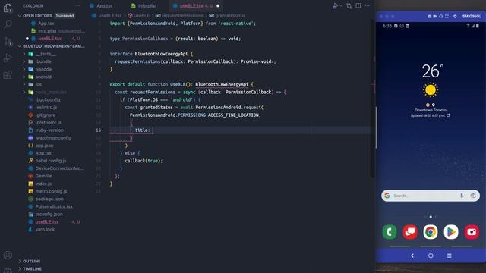
Task: Click requestPermissions in the breadcrumb
Action: click(182, 16)
